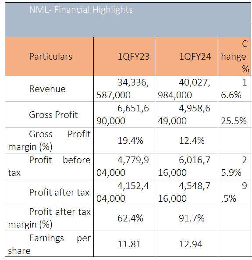The height and width of the screenshot is (260, 252).
Task: Select the 6,016,716,000 profit before tax cell
Action: point(187,166)
